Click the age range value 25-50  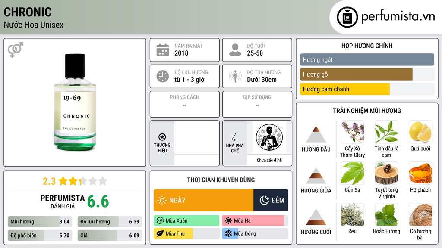pos(255,53)
